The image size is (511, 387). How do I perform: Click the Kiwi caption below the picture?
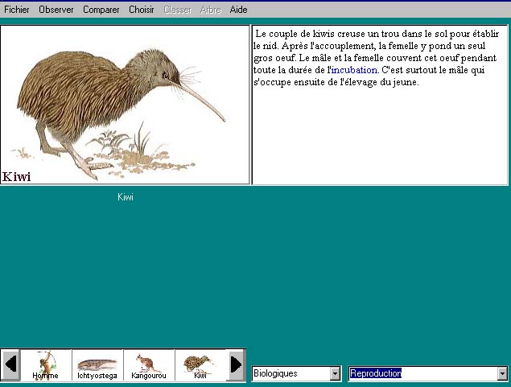point(126,197)
